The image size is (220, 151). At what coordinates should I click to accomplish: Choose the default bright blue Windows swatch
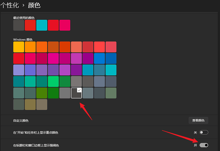coord(99,58)
